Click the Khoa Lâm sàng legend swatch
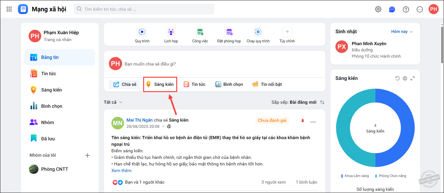 pos(342,176)
